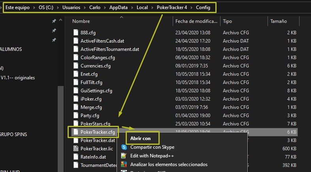Image resolution: width=311 pixels, height=172 pixels.
Task: Choose Analizar los elementos seleccionados entry
Action: pyautogui.click(x=169, y=164)
